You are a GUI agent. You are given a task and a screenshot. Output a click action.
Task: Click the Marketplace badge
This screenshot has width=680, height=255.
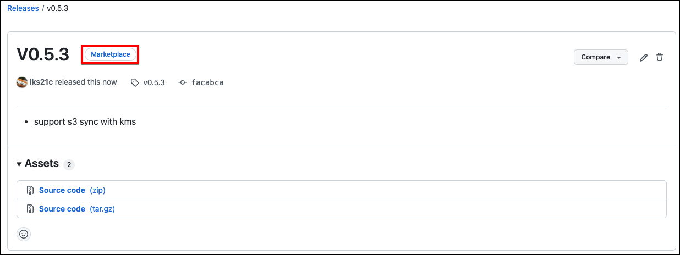(x=110, y=54)
